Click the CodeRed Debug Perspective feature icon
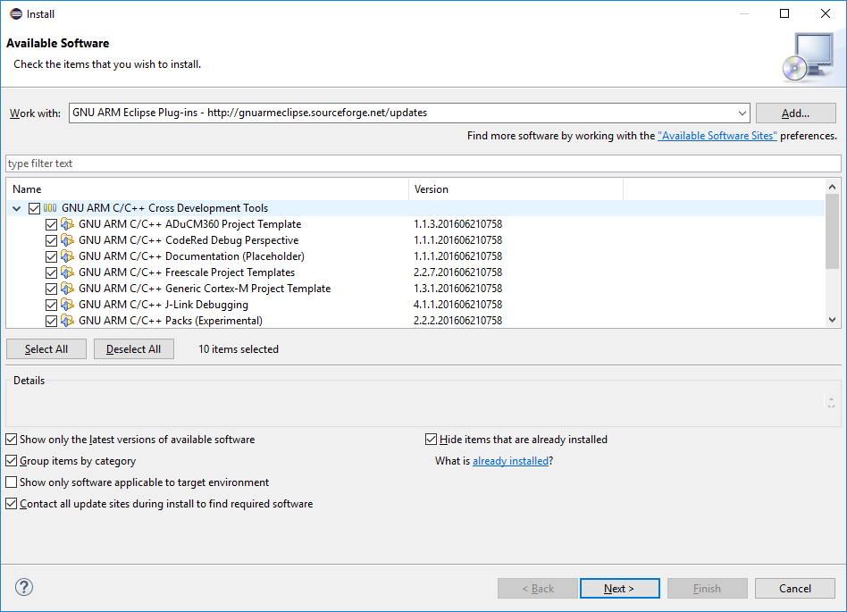847x612 pixels. [67, 240]
